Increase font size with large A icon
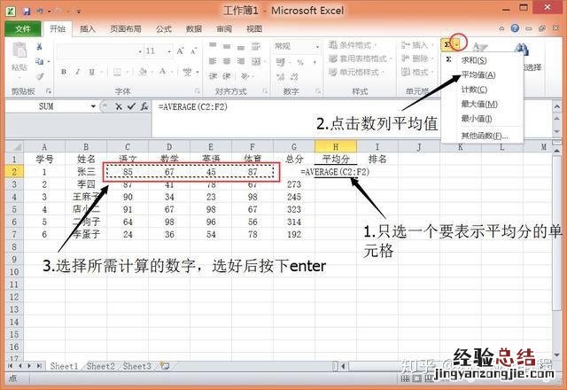This screenshot has height=390, width=567. coord(180,51)
